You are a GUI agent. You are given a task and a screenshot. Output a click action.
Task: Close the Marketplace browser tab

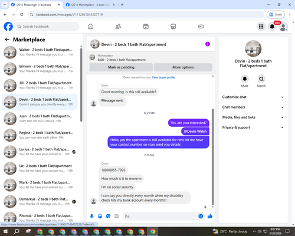(x=114, y=5)
